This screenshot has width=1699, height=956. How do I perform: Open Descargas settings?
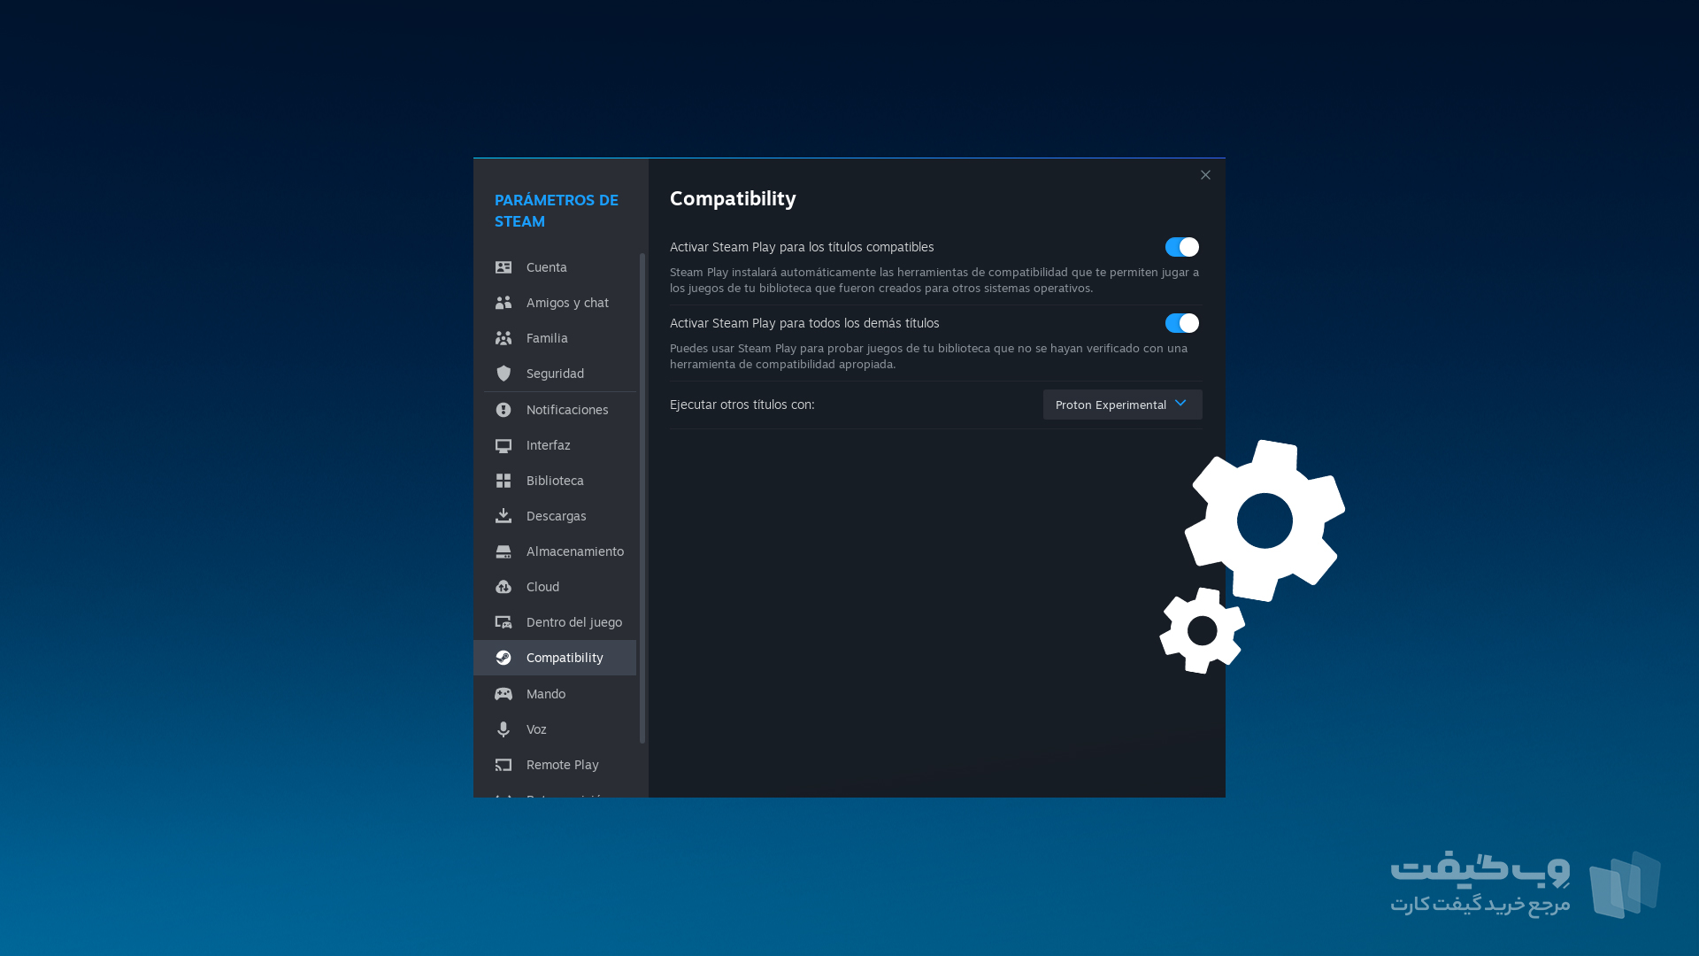point(555,516)
